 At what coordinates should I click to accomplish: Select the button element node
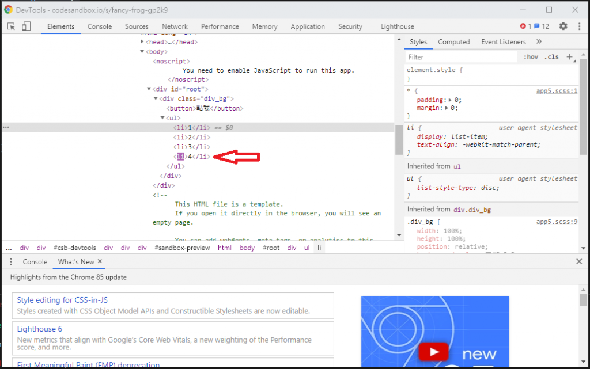tap(205, 108)
